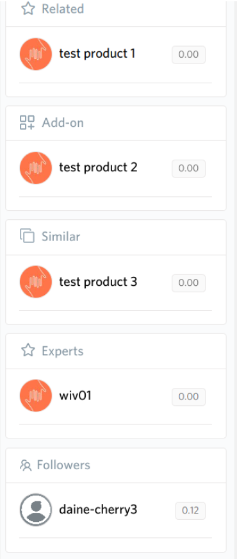This screenshot has height=559, width=237.
Task: Open test product 2 orange avatar
Action: (36, 168)
